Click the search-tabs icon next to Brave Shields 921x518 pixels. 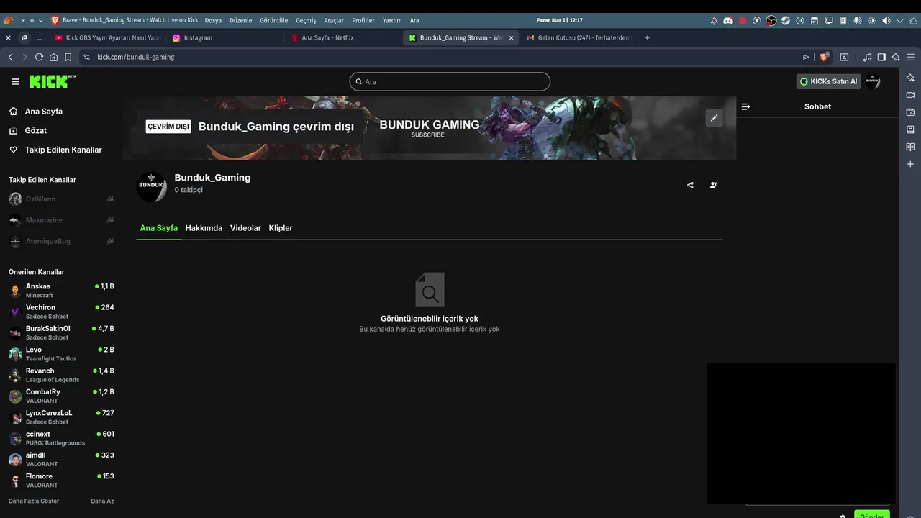844,57
